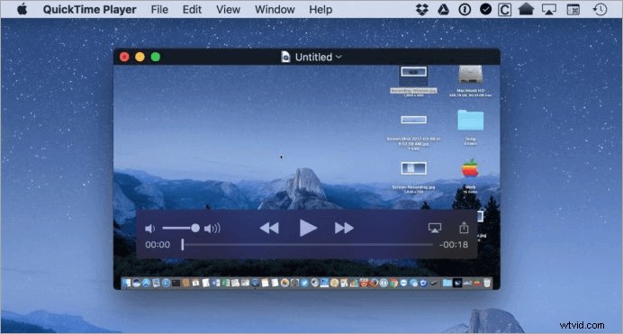Click the document proxy icon beside Untitled
This screenshot has height=334, width=623.
(x=285, y=57)
